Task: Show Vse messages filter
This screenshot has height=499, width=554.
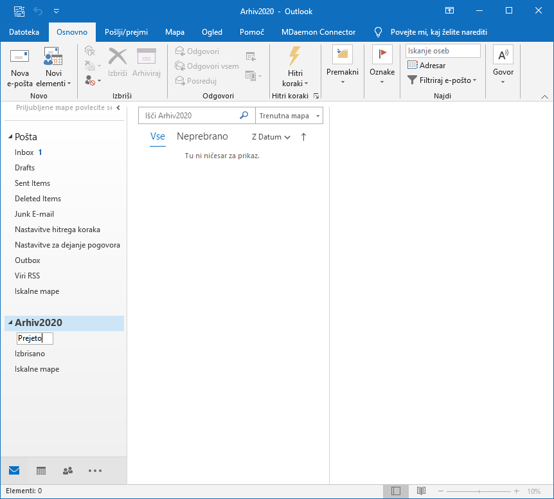Action: coord(157,136)
